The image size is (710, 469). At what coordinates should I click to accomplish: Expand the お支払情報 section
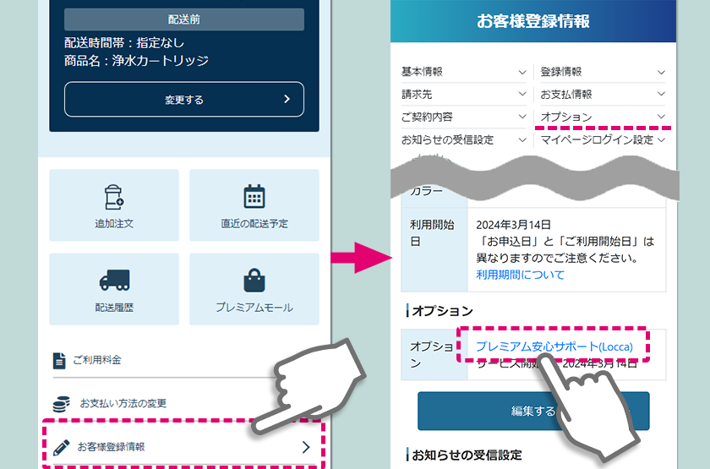(602, 94)
